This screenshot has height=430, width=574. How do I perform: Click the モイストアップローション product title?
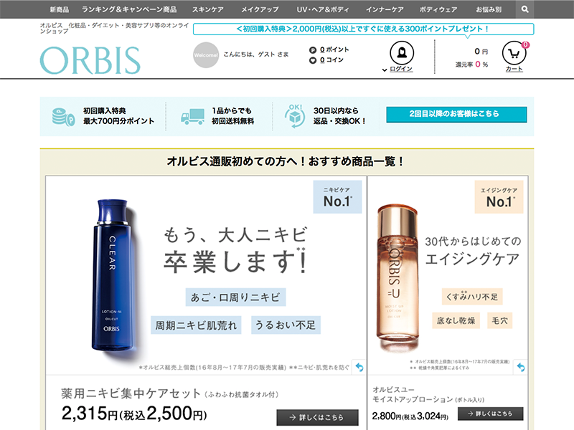[413, 399]
